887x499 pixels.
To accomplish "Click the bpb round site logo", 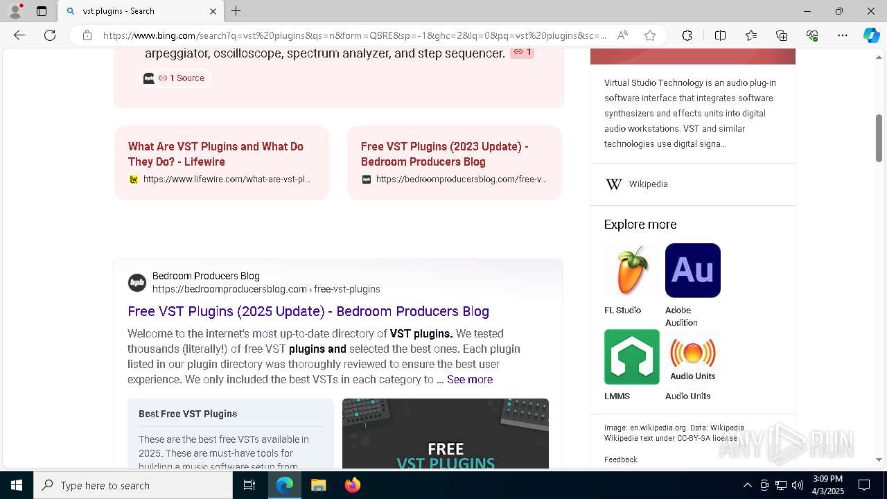I will (x=137, y=283).
